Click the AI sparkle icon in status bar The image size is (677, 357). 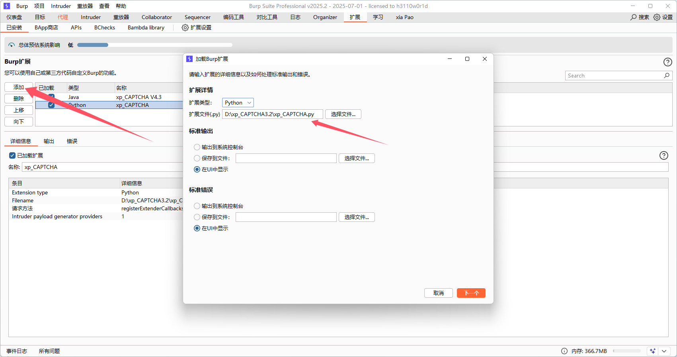pos(652,351)
